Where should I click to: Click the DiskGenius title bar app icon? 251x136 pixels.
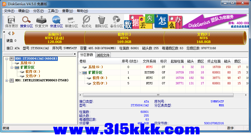point(4,4)
